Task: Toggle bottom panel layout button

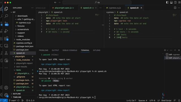Action: point(171,3)
